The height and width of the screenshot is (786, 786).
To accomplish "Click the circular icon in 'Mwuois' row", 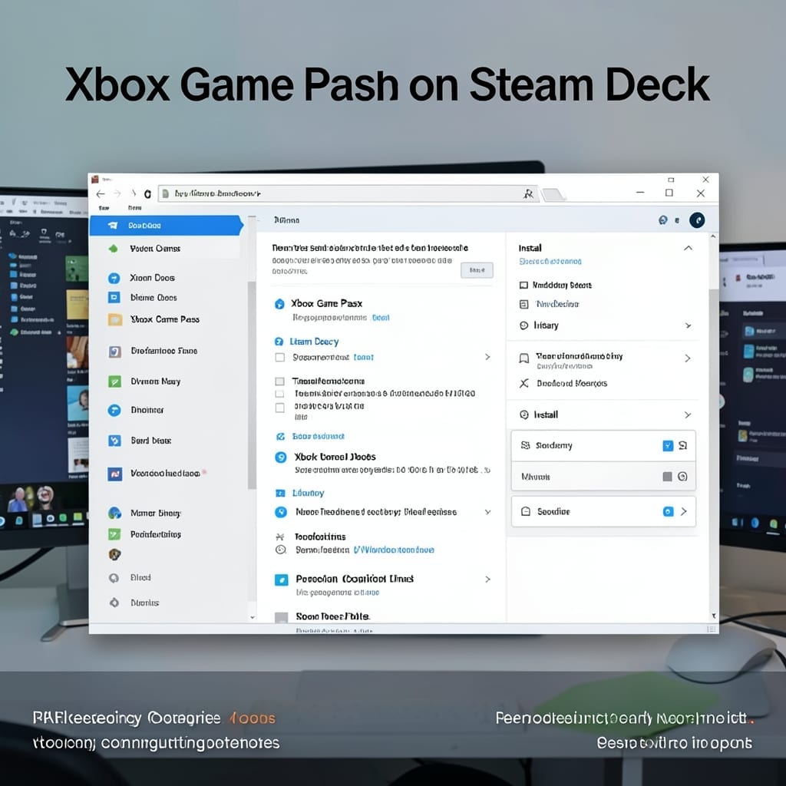I will tap(682, 477).
